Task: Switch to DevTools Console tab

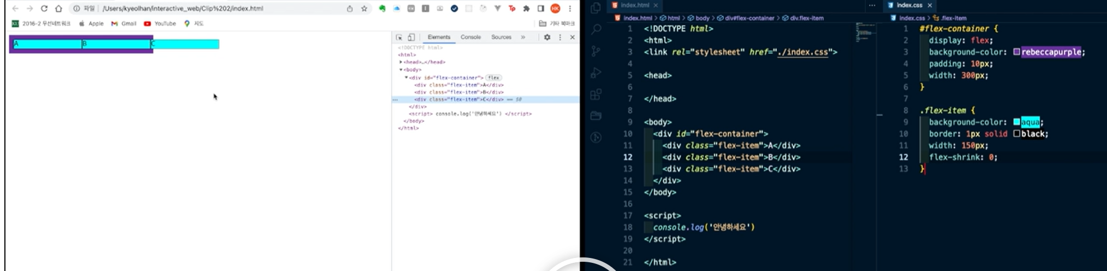Action: [x=471, y=37]
